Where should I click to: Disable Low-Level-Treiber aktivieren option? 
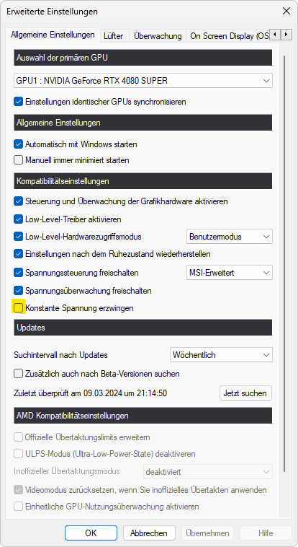click(18, 219)
